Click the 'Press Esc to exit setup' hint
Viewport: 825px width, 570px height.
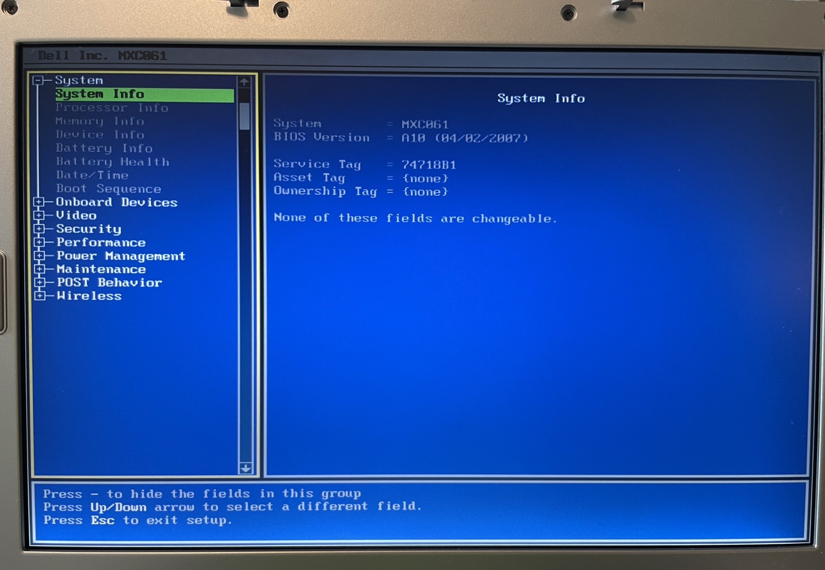[x=138, y=521]
